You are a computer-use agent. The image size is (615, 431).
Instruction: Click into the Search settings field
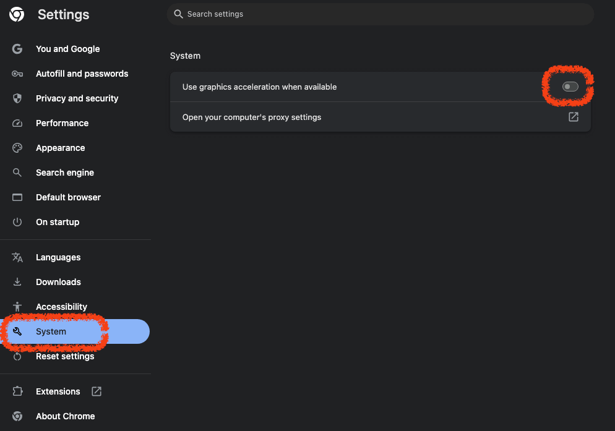coord(380,14)
